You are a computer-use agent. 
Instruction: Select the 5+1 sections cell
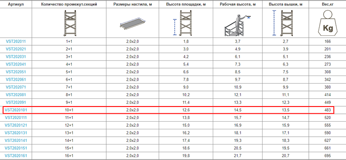click(69, 72)
